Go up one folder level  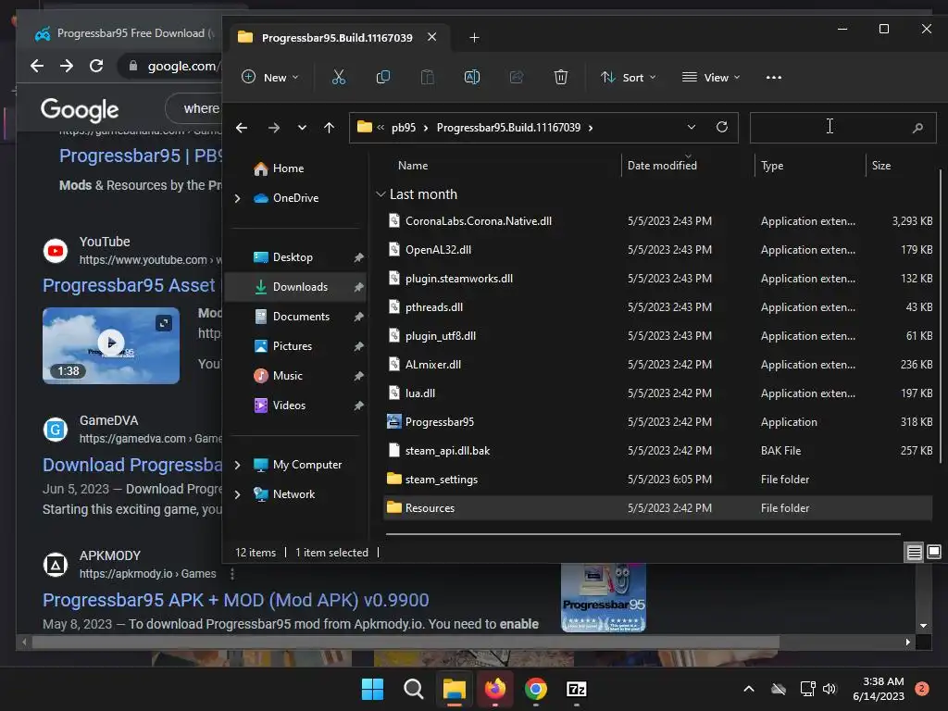[x=329, y=128]
